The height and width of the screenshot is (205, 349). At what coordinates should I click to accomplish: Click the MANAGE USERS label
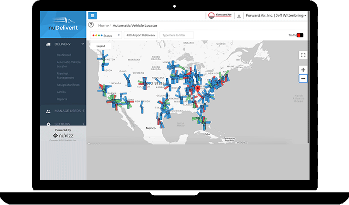(67, 111)
